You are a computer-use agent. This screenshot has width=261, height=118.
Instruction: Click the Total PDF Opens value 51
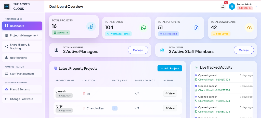pyautogui.click(x=161, y=27)
